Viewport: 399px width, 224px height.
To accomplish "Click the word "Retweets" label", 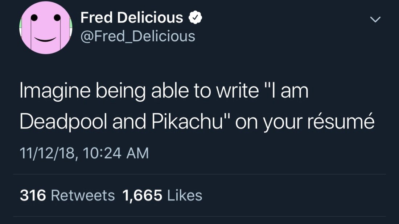I will [83, 196].
